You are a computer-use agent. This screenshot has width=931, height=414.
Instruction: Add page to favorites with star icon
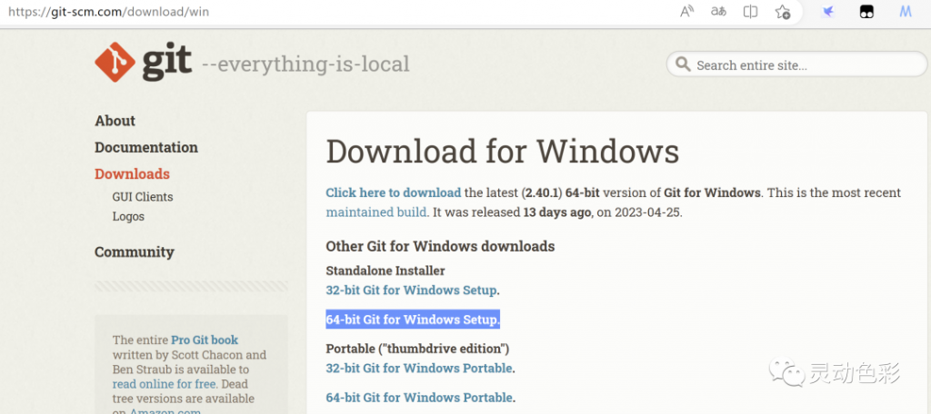(x=783, y=12)
